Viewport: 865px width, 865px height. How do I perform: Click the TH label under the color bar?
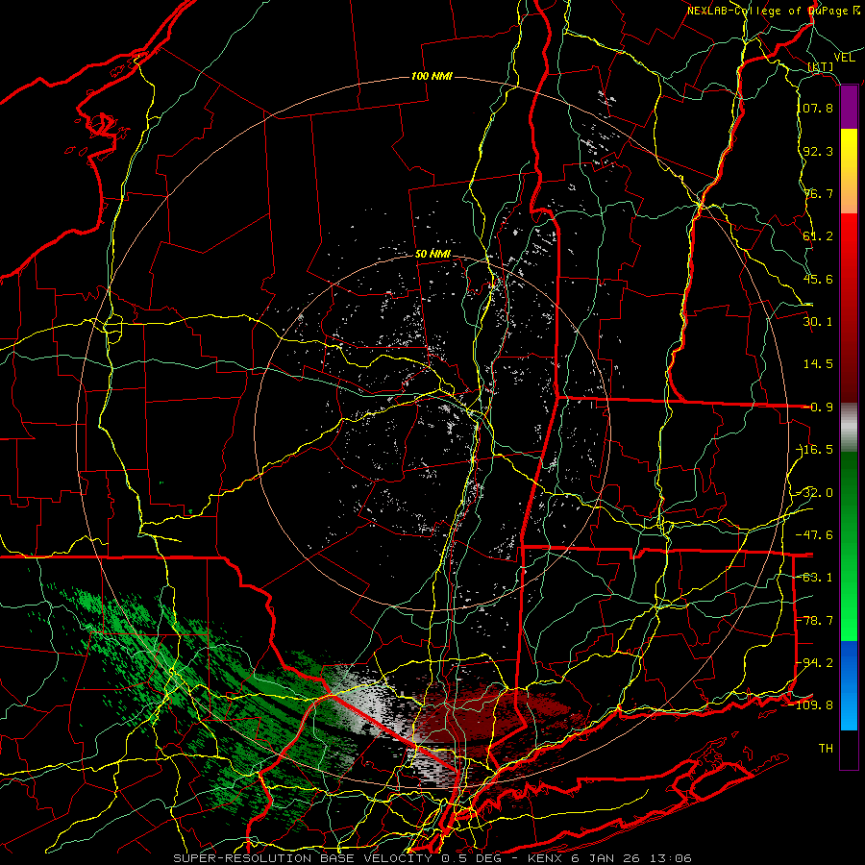click(826, 749)
